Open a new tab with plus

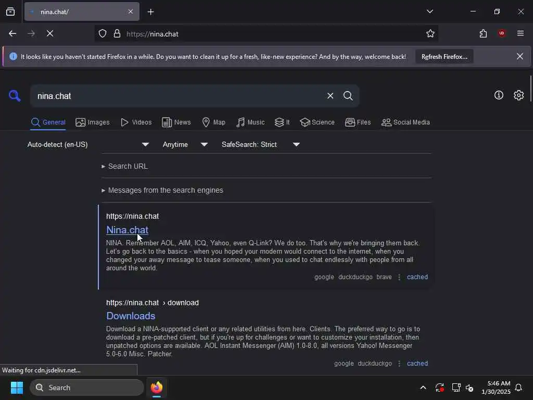point(151,12)
